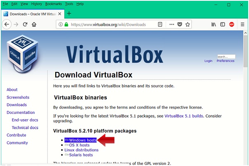
Task: Open the Library icon in toolbar
Action: [214, 24]
